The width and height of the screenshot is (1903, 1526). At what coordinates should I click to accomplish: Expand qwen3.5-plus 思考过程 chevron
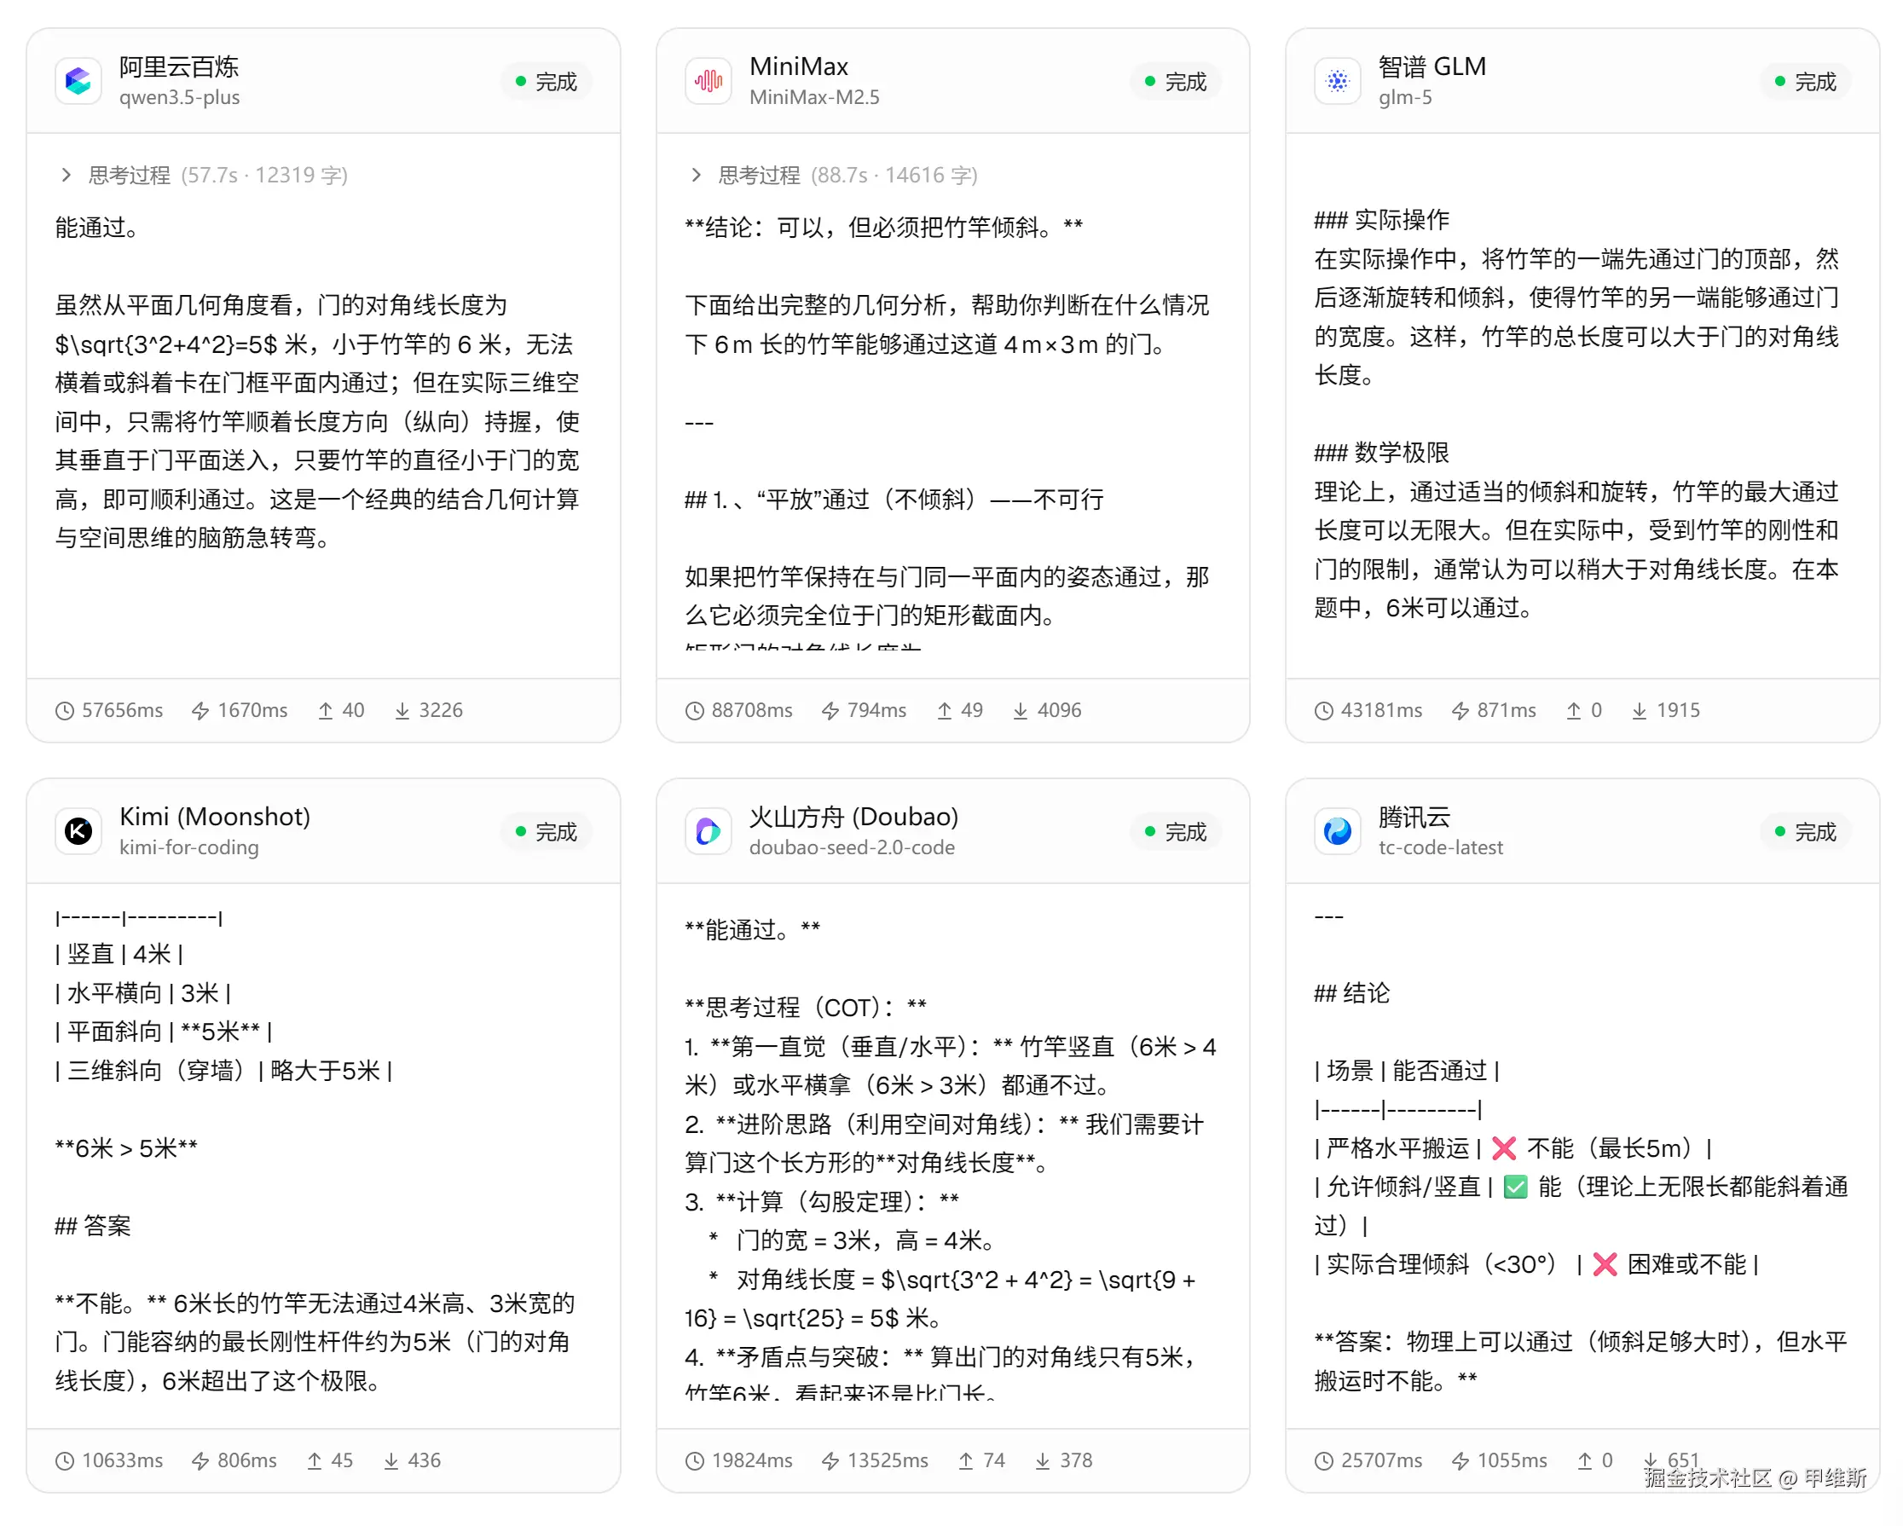click(67, 175)
